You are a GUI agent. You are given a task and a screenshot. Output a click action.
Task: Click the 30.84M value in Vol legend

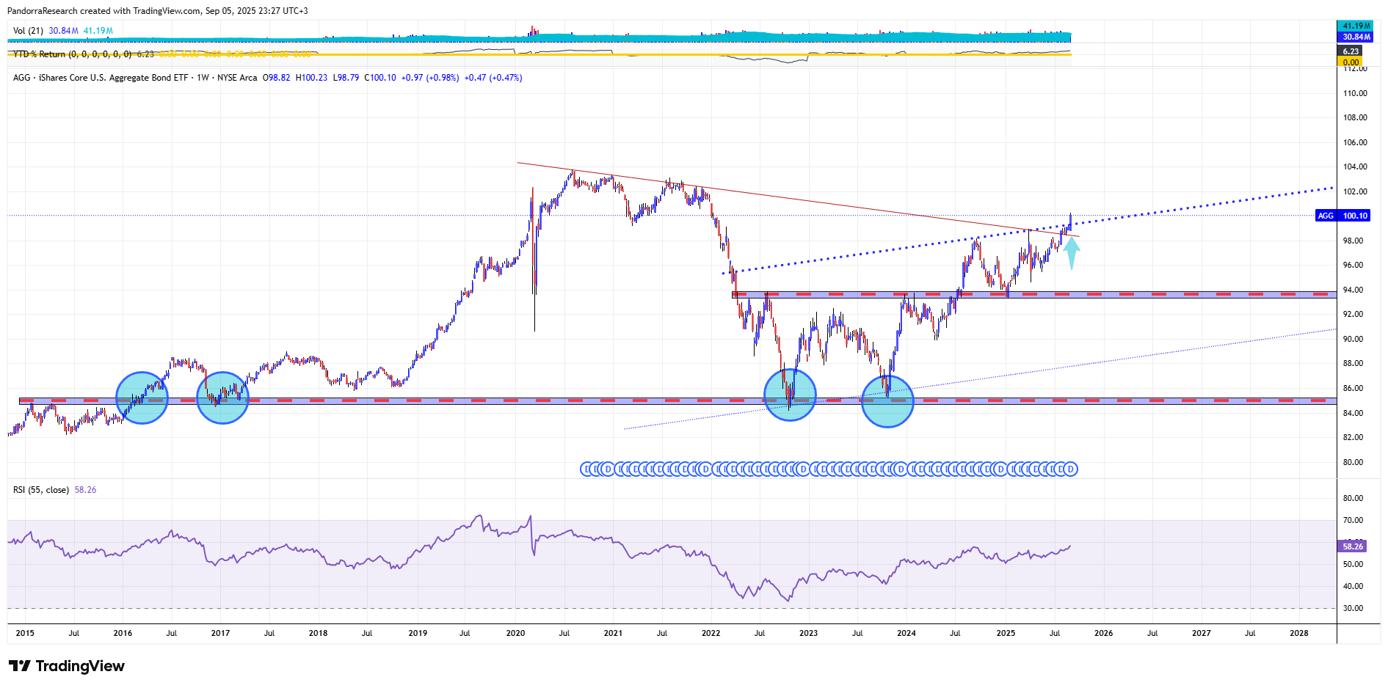(63, 31)
